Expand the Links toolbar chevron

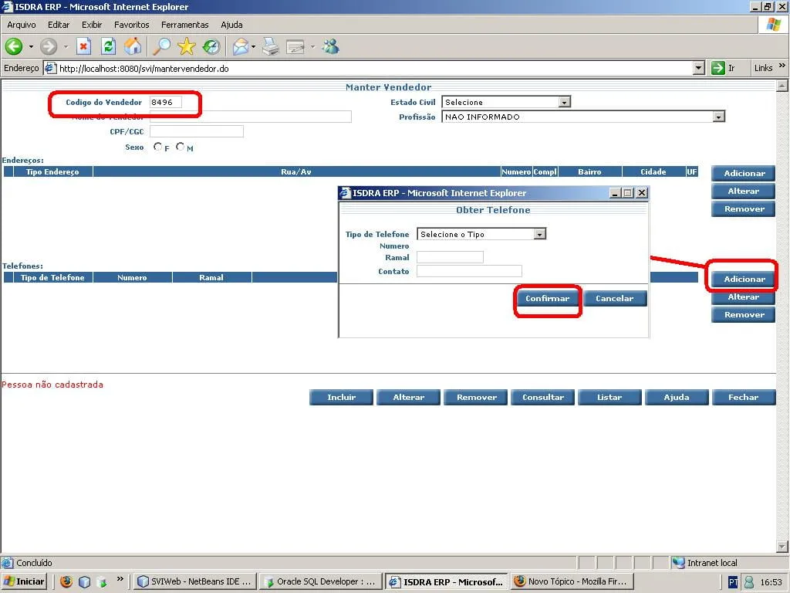(782, 66)
